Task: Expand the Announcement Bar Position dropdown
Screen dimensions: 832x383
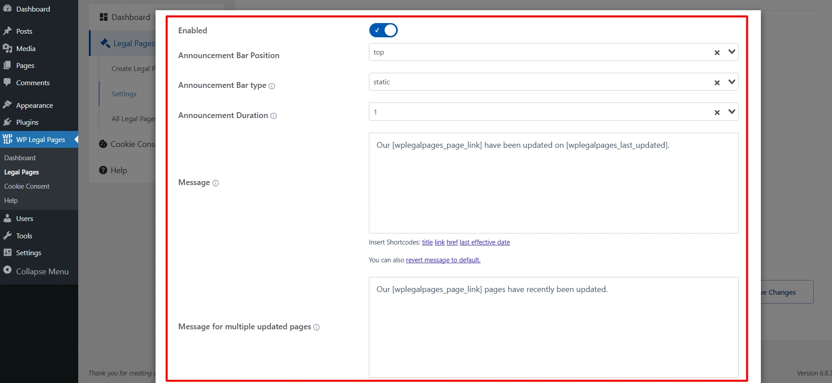Action: [x=732, y=52]
